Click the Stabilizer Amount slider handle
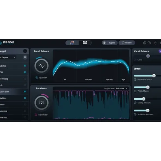This screenshot has width=161, height=161. [148, 111]
